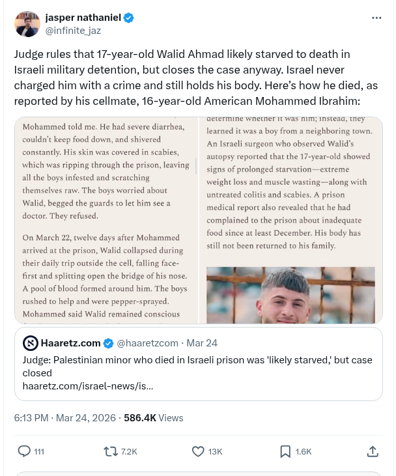Open the left article text screenshot
Image resolution: width=396 pixels, height=476 pixels.
(106, 220)
